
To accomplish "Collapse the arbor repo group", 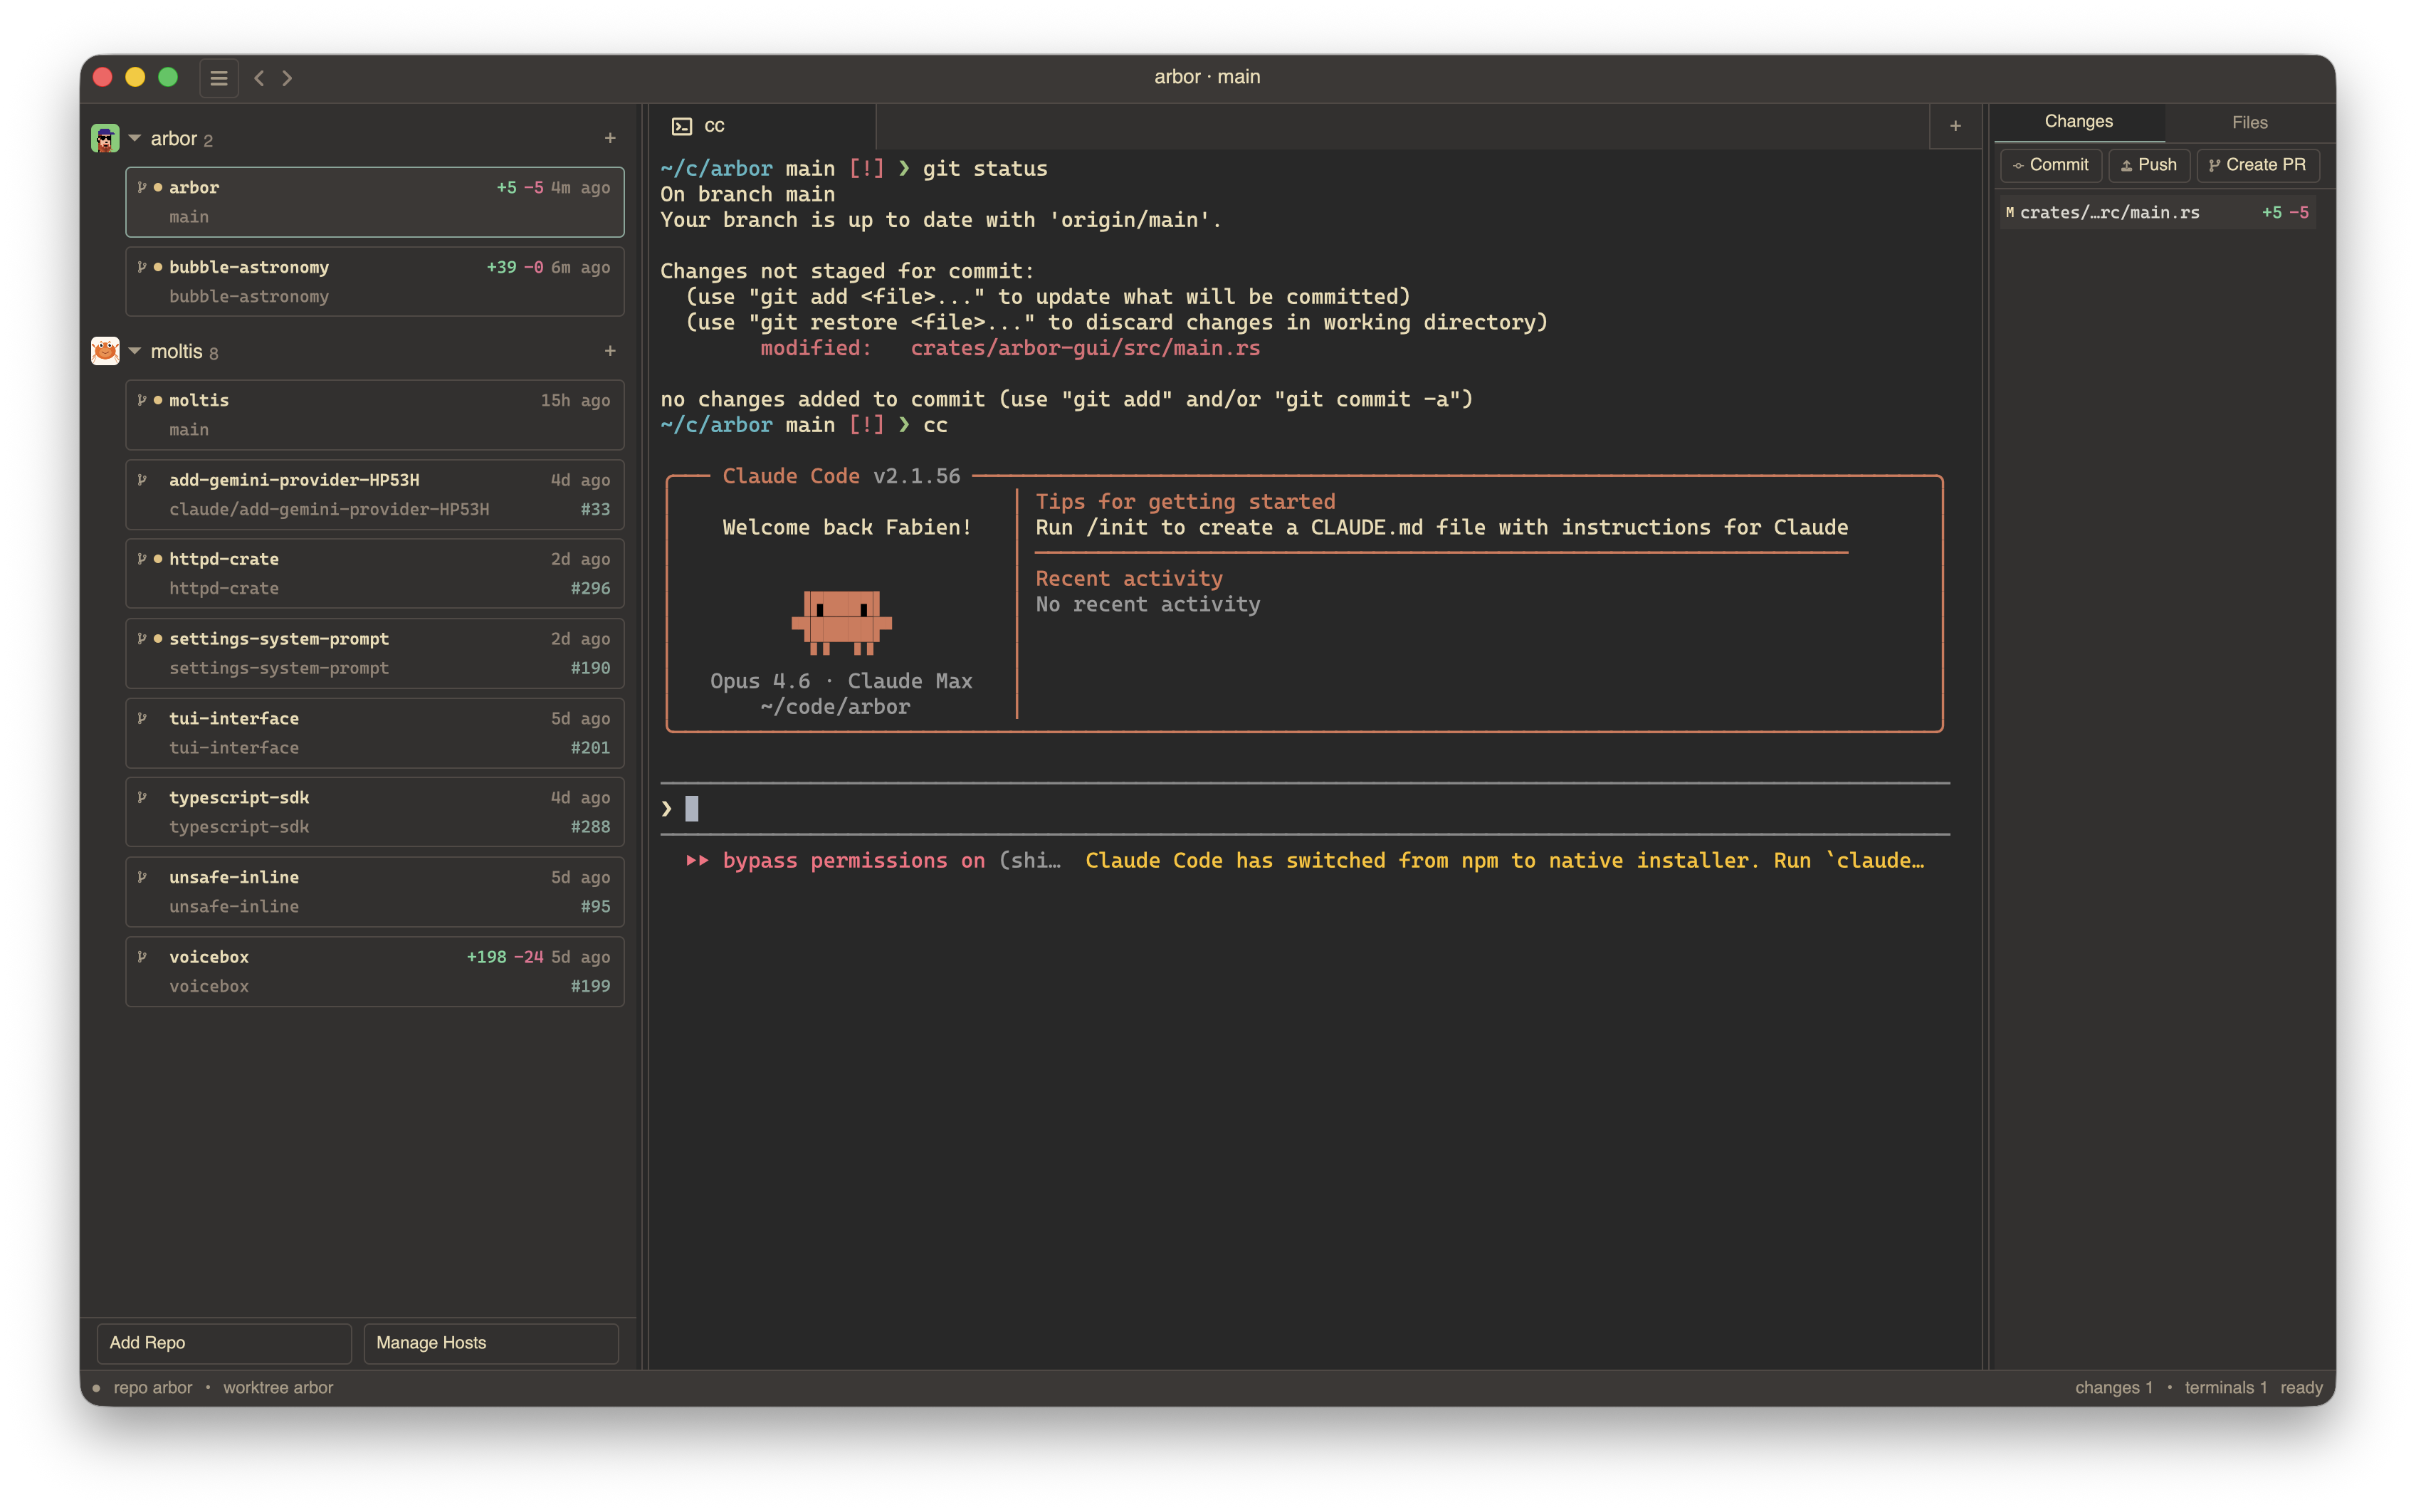I will tap(135, 138).
